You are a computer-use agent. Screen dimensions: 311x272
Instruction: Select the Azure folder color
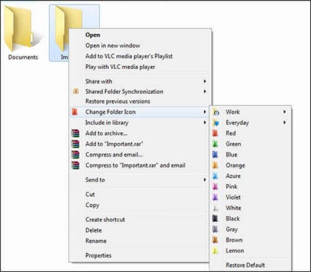(233, 176)
